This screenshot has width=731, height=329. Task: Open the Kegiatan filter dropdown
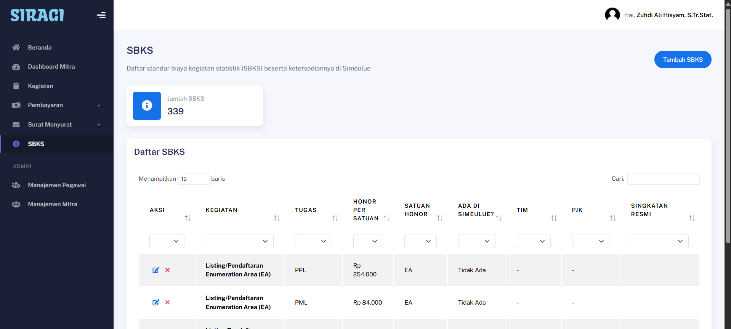[239, 241]
